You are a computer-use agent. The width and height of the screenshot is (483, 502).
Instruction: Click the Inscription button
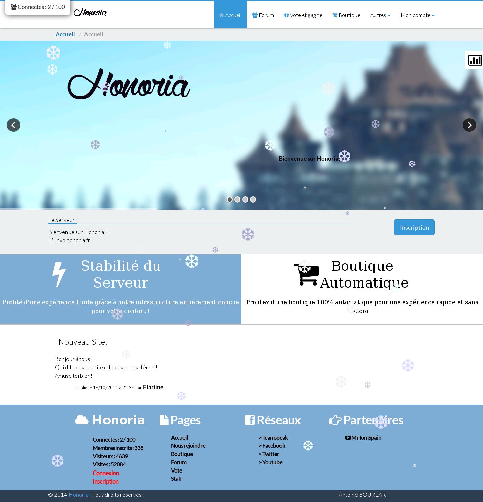(414, 227)
